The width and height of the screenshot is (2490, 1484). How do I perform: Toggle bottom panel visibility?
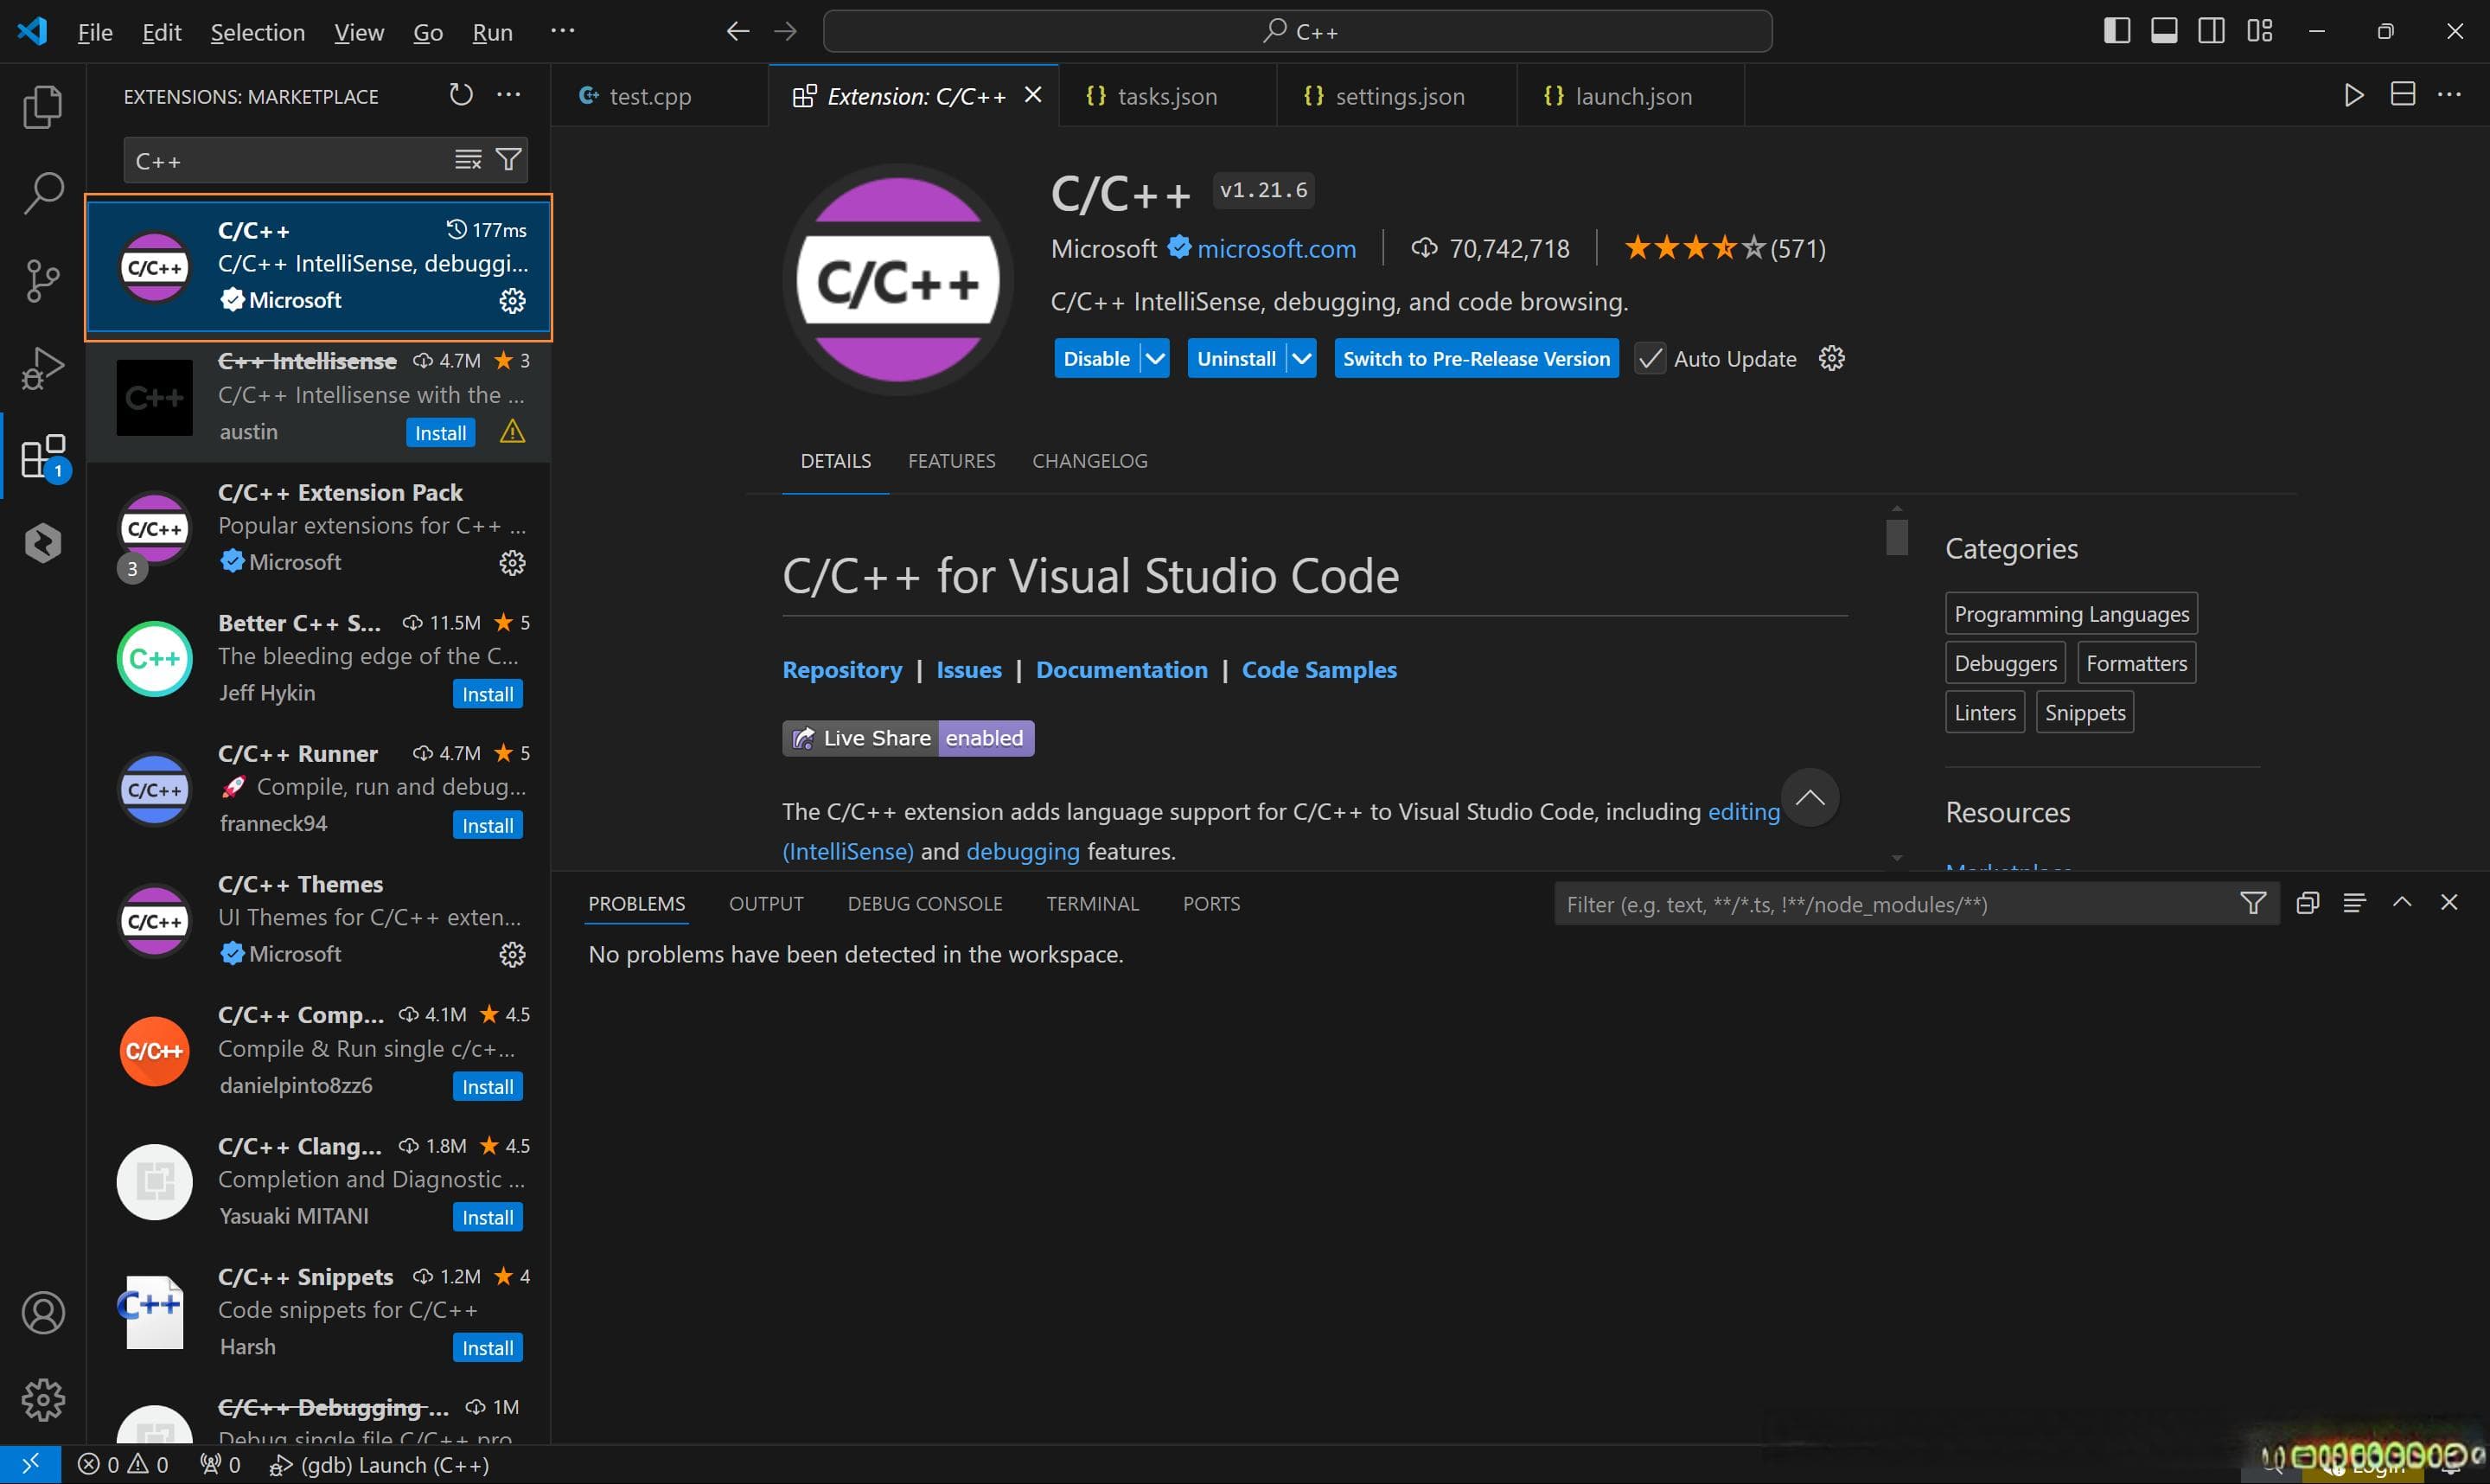pyautogui.click(x=2164, y=31)
